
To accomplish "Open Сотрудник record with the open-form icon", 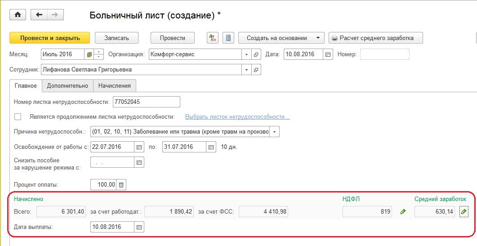I will click(256, 70).
